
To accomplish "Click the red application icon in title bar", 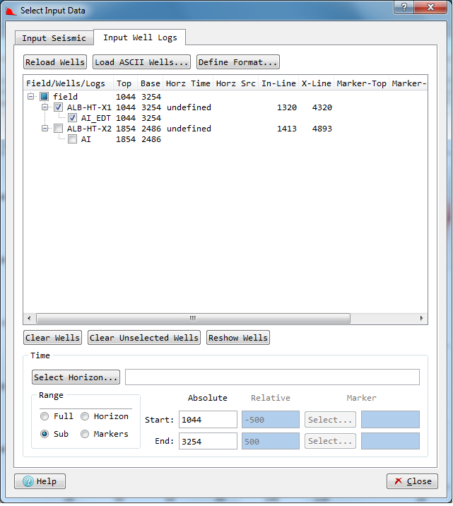I will (x=11, y=11).
